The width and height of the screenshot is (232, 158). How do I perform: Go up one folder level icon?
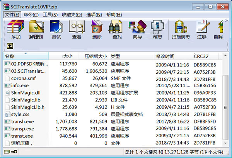point(10,46)
